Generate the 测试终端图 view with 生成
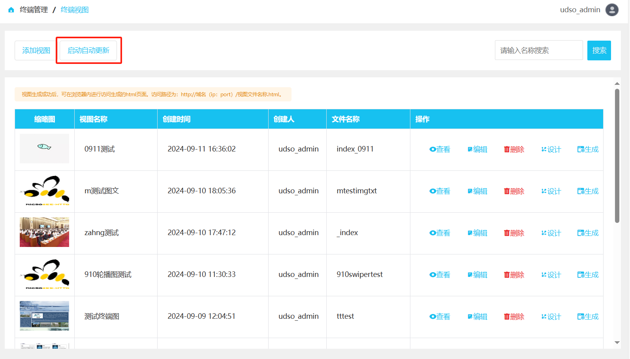630x359 pixels. (x=588, y=317)
